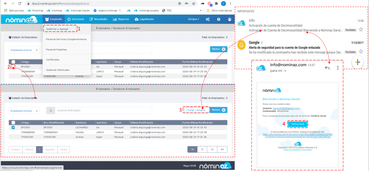
Task: Open the help question-mark icon
Action: coord(219,19)
